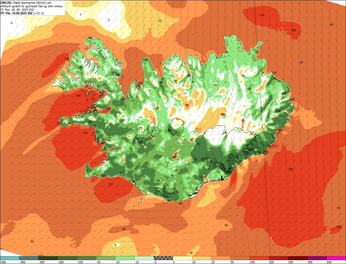Click the dark teal legend swatch between -400 and -300
The height and width of the screenshot is (264, 346).
pos(29,258)
